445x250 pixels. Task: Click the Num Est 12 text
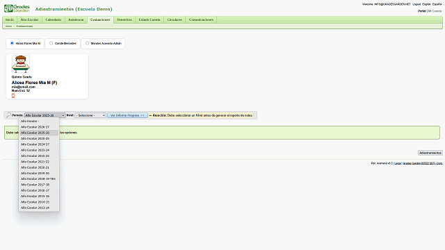pyautogui.click(x=20, y=91)
